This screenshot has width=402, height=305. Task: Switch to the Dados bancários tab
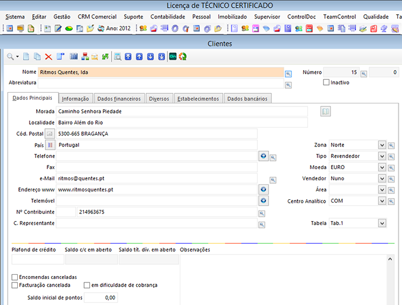point(247,99)
